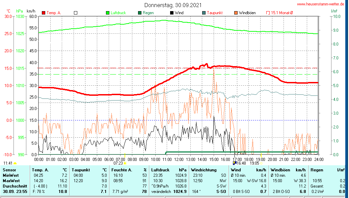The height and width of the screenshot is (198, 349).
Task: Click the max pressure value 1028.8
Action: [181, 181]
